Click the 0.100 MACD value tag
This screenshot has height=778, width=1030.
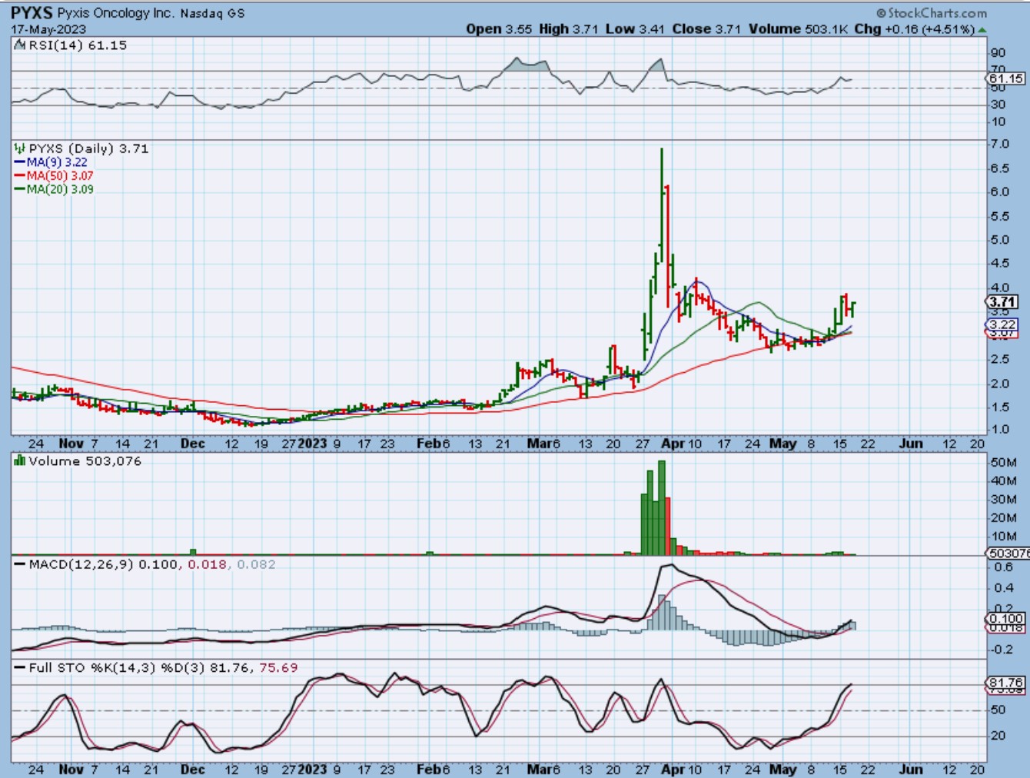coord(1005,619)
